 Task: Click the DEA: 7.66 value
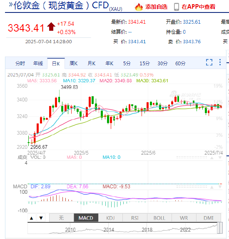click(77, 187)
